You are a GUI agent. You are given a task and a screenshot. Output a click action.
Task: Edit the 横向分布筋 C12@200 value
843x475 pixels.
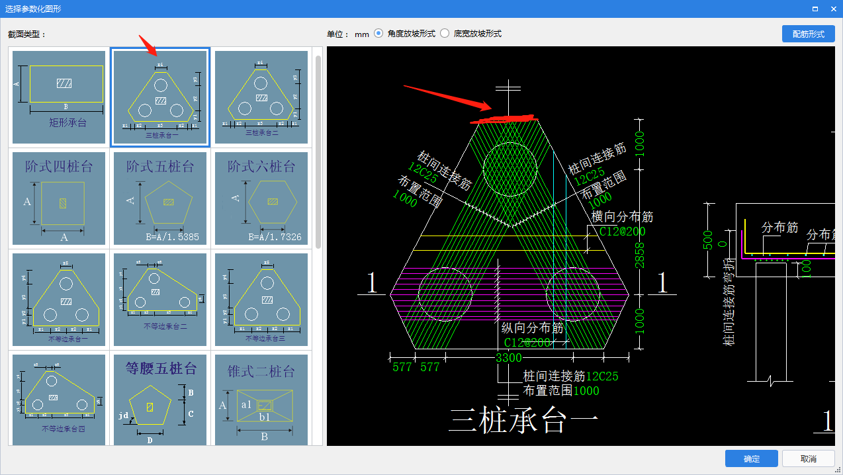[x=622, y=231]
